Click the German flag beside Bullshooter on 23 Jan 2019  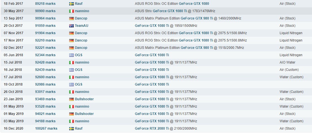tap(71, 99)
